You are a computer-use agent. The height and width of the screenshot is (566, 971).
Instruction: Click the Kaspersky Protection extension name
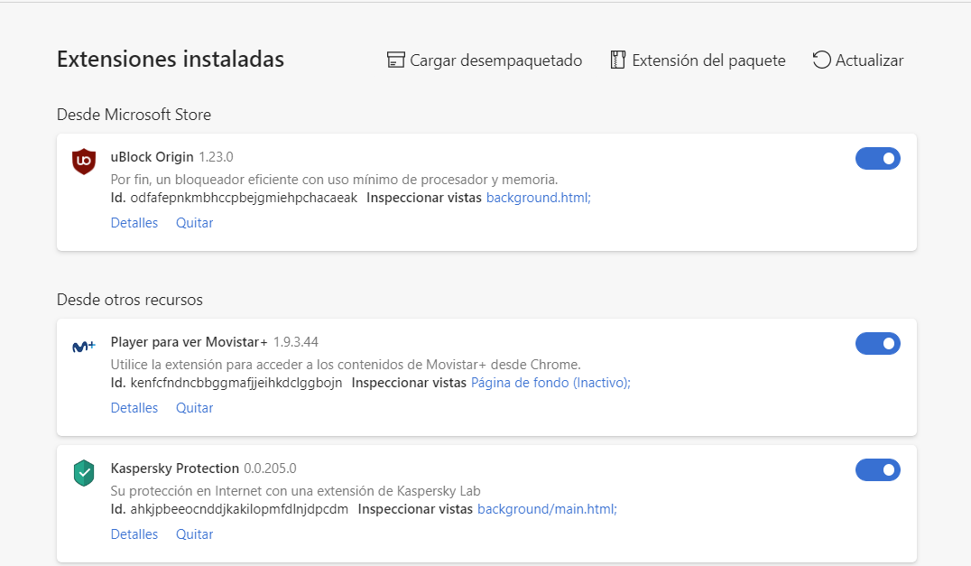click(175, 469)
